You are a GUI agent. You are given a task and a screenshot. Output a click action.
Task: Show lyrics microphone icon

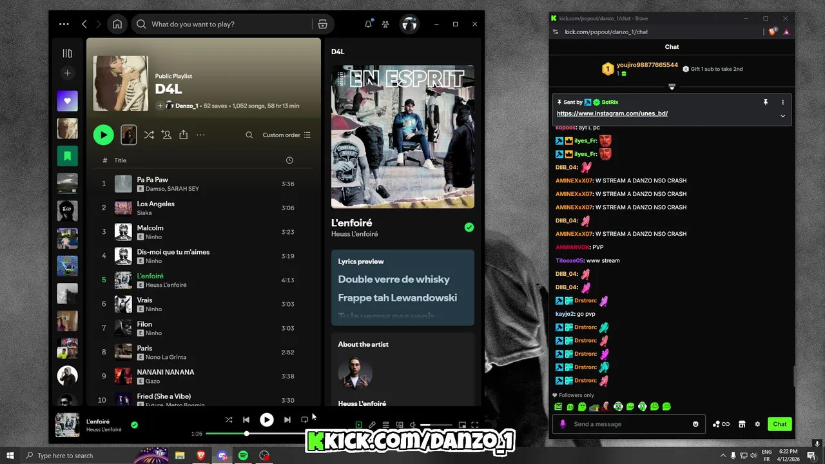click(372, 425)
